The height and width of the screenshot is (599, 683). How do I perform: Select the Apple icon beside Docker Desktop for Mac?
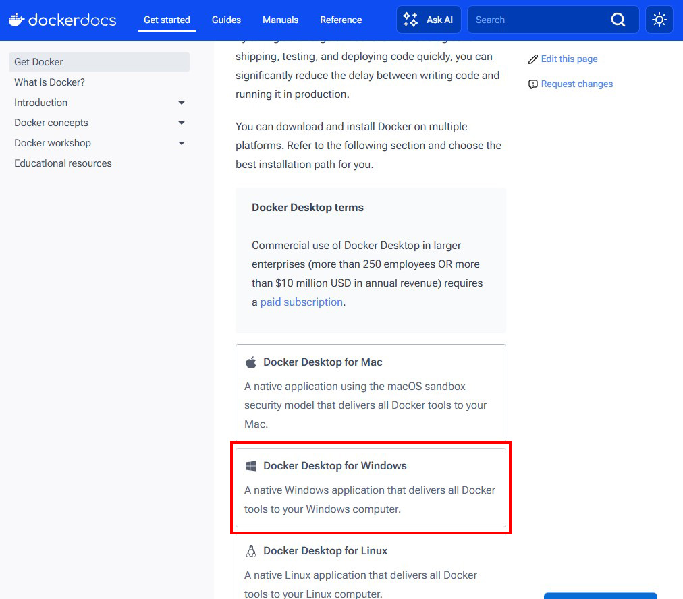250,362
